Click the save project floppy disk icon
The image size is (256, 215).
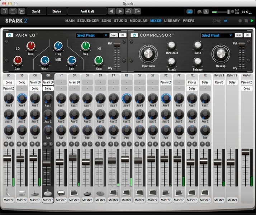13,11
